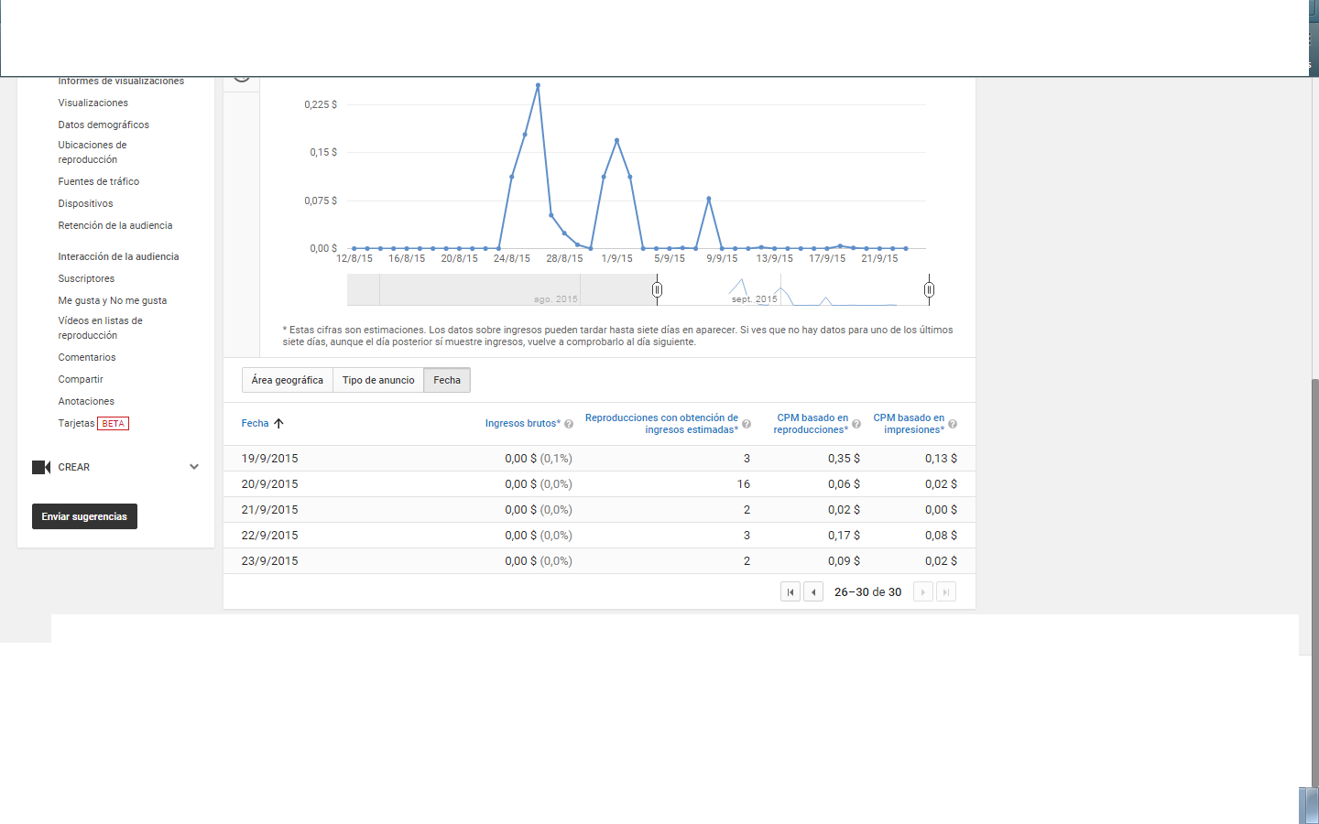The height and width of the screenshot is (824, 1319).
Task: Click the Interacción de la audiencia heading
Action: coord(118,256)
